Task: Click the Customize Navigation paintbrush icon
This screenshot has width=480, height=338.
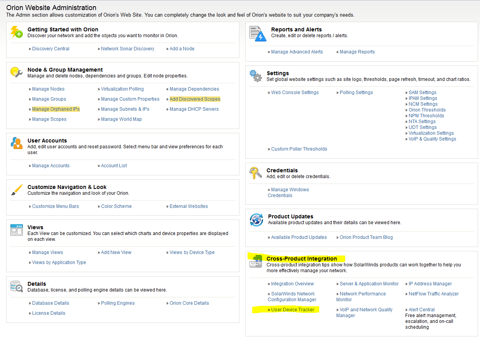Action: [x=17, y=190]
